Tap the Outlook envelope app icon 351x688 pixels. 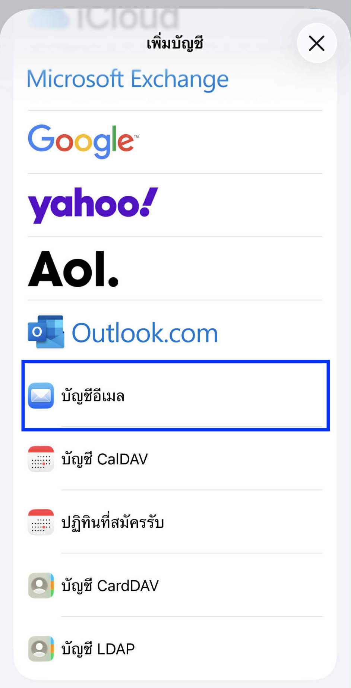click(x=46, y=332)
